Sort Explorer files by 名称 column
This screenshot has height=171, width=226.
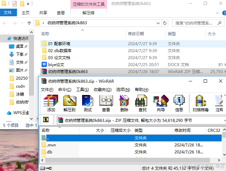click(45, 34)
